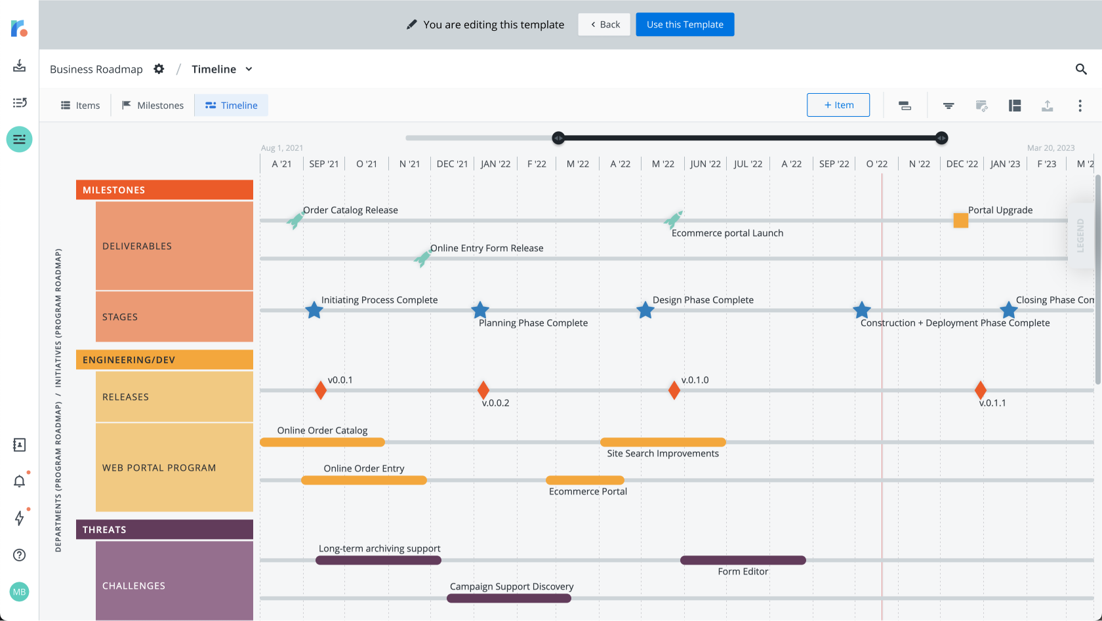The image size is (1102, 621).
Task: Click the left handle of date range slider
Action: (558, 138)
